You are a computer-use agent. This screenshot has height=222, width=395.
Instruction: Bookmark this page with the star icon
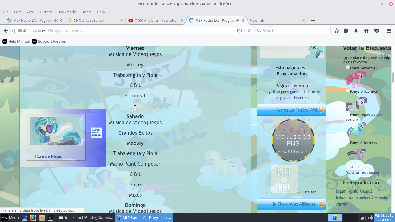point(337,31)
